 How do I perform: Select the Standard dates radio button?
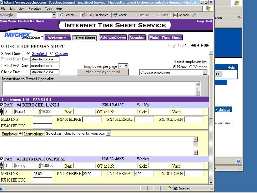coord(28,53)
